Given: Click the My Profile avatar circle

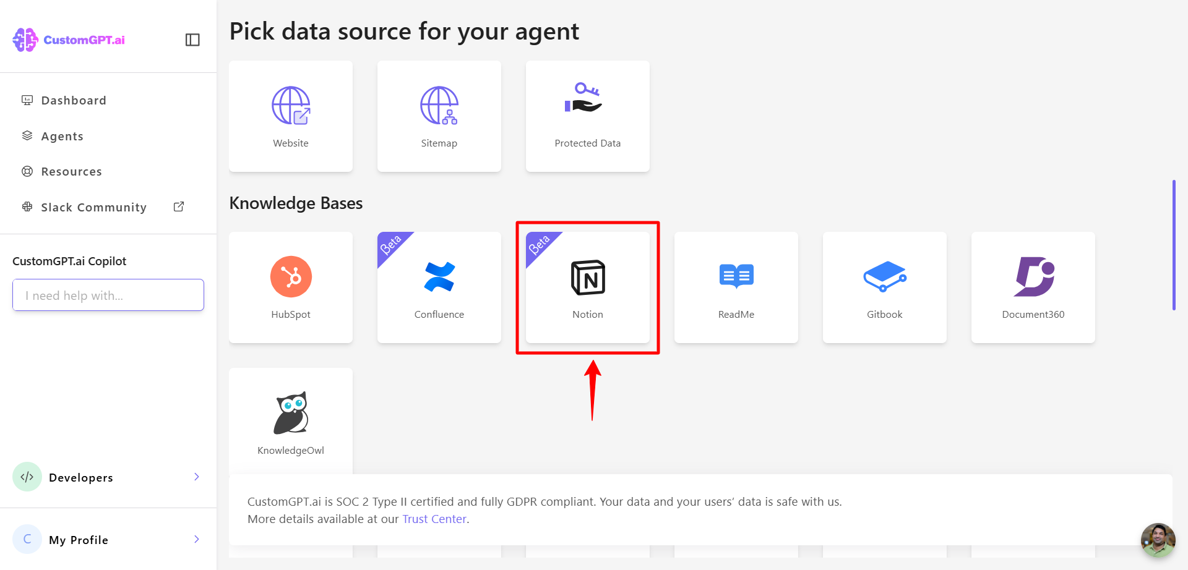Looking at the screenshot, I should [x=27, y=539].
